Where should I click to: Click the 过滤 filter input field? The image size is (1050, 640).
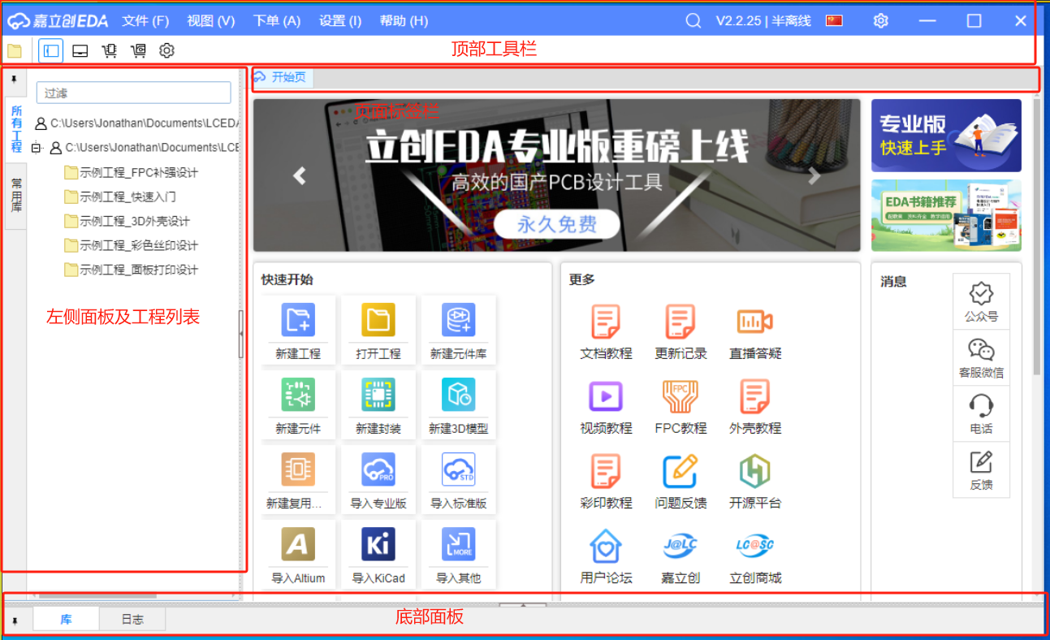click(134, 93)
